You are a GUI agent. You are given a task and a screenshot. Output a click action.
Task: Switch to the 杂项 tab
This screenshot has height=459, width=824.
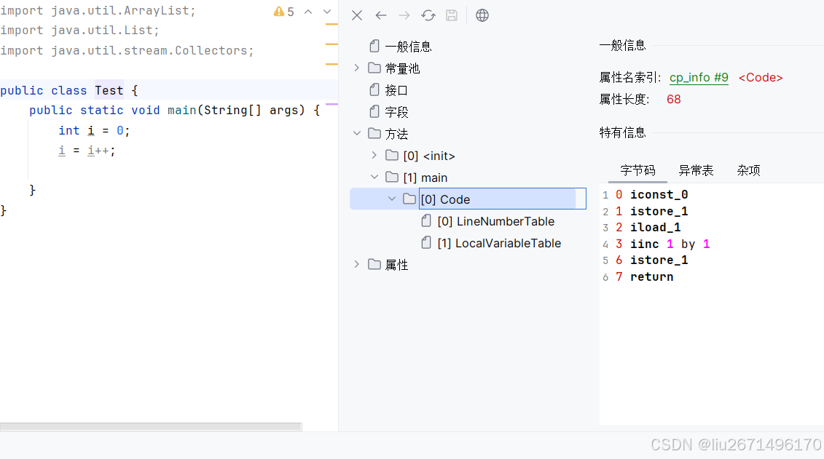coord(748,170)
